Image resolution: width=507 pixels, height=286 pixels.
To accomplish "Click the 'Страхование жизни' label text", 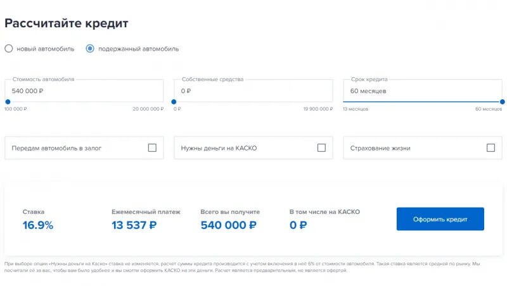I will 380,148.
